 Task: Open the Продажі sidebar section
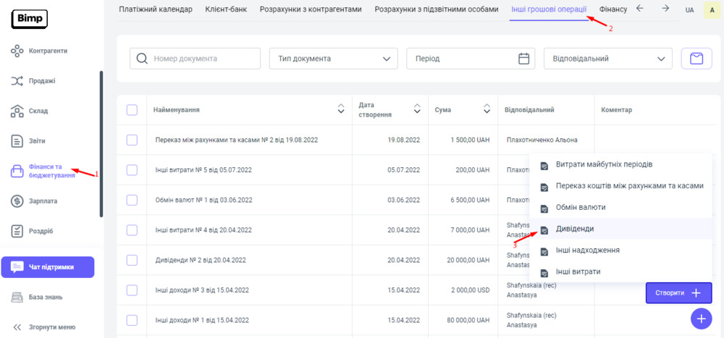(x=42, y=81)
